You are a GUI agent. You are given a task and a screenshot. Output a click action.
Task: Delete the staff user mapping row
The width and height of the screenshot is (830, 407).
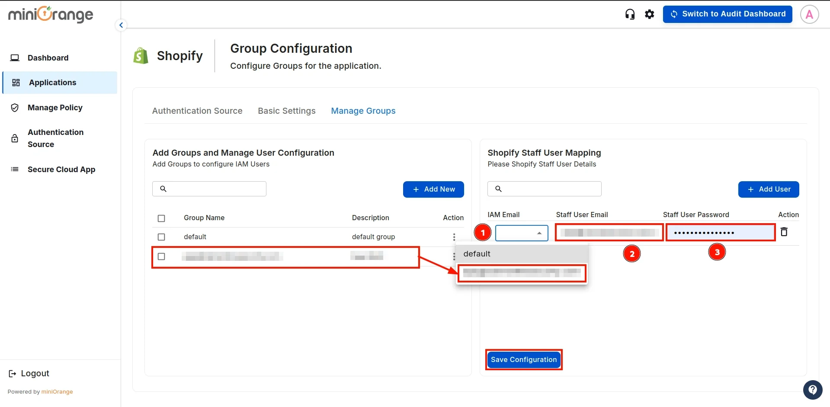pyautogui.click(x=784, y=232)
